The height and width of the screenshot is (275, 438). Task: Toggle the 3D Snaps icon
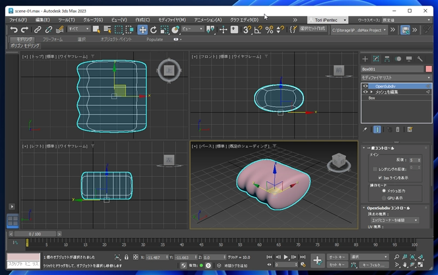coord(247,30)
